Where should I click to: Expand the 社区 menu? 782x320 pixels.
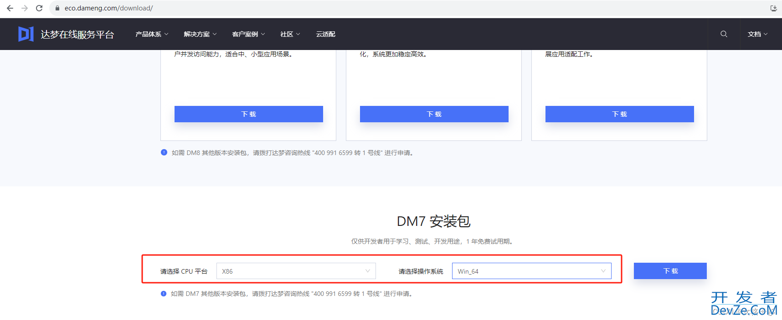[290, 34]
